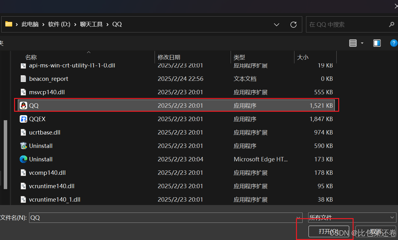Click the 此电脑 breadcrumb
Viewport: 398px width, 240px height.
[x=30, y=24]
